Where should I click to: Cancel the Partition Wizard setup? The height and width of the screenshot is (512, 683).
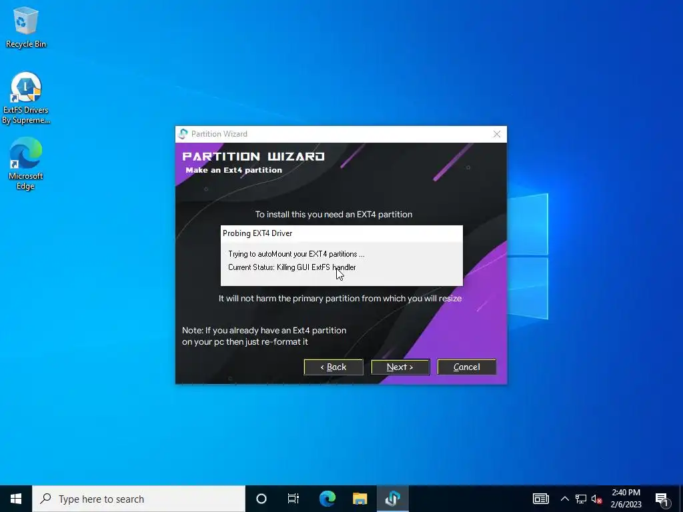[466, 367]
